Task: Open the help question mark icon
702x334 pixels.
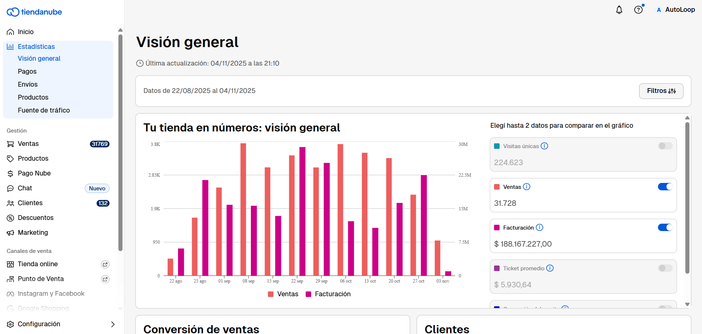Action: tap(638, 10)
